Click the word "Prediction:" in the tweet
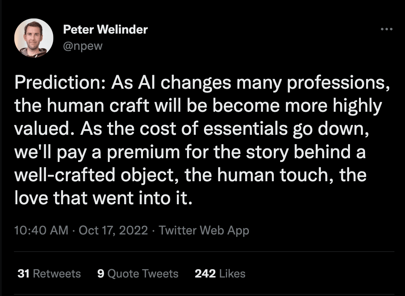 click(60, 83)
